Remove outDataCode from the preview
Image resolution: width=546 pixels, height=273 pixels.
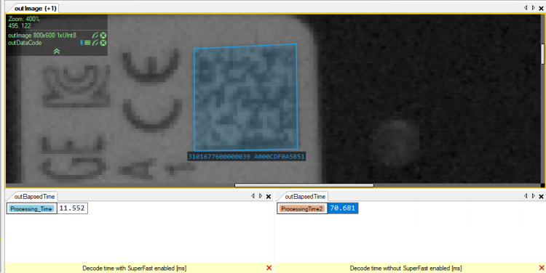click(x=103, y=43)
